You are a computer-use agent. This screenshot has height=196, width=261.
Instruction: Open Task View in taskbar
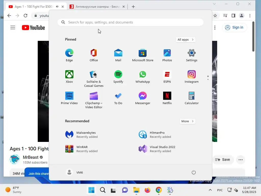click(x=113, y=190)
